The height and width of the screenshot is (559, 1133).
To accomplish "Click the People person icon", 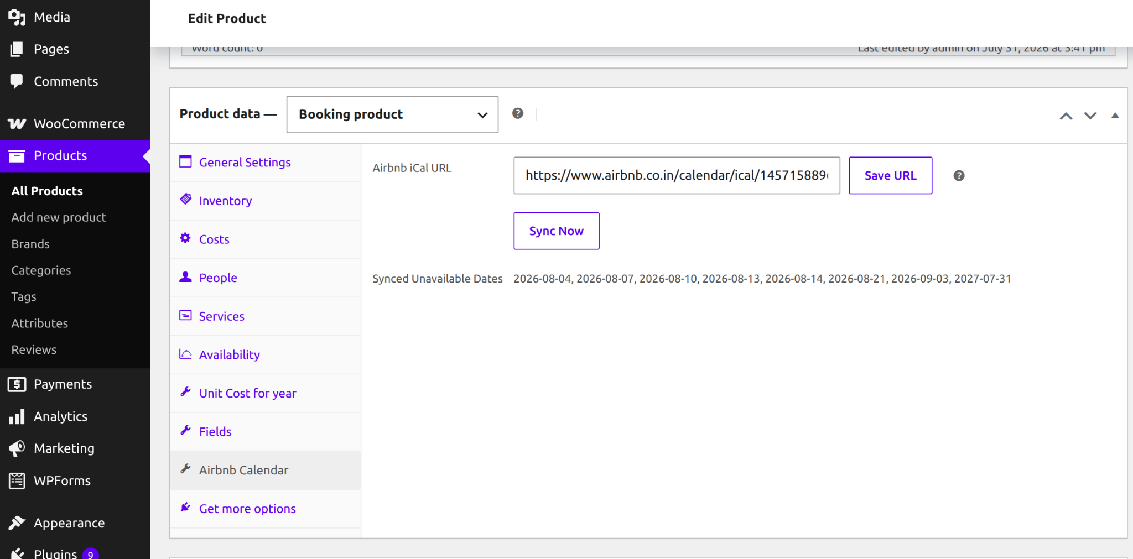I will 185,276.
